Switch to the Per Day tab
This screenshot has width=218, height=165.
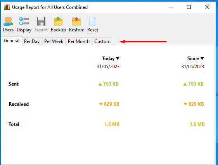point(32,41)
